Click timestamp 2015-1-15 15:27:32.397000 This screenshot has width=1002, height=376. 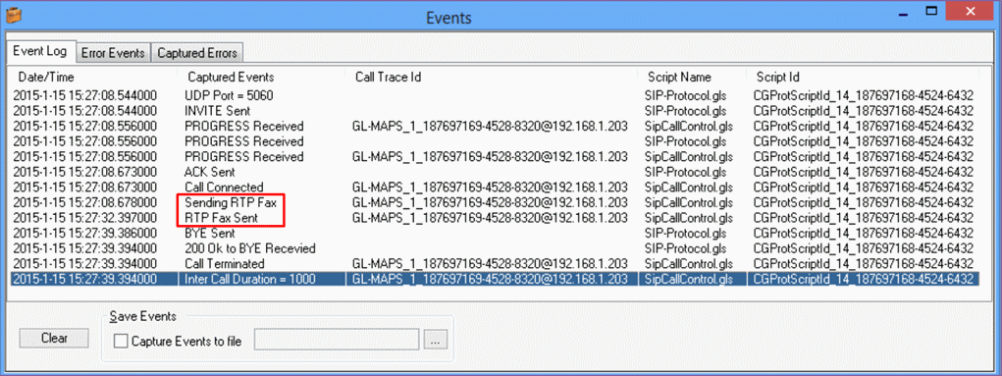(x=84, y=218)
